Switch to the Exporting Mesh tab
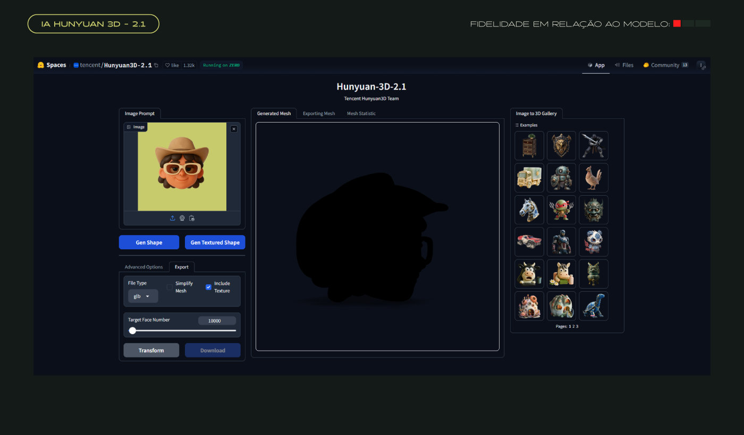744x435 pixels. pos(319,114)
